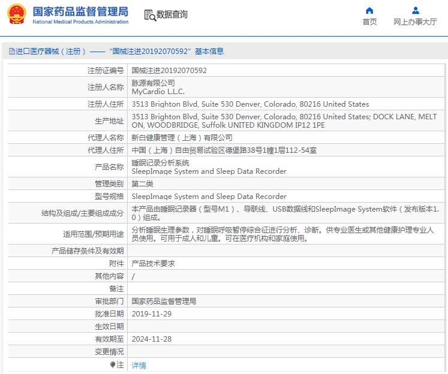
Task: Click the 注册证编号 label
Action: point(106,71)
